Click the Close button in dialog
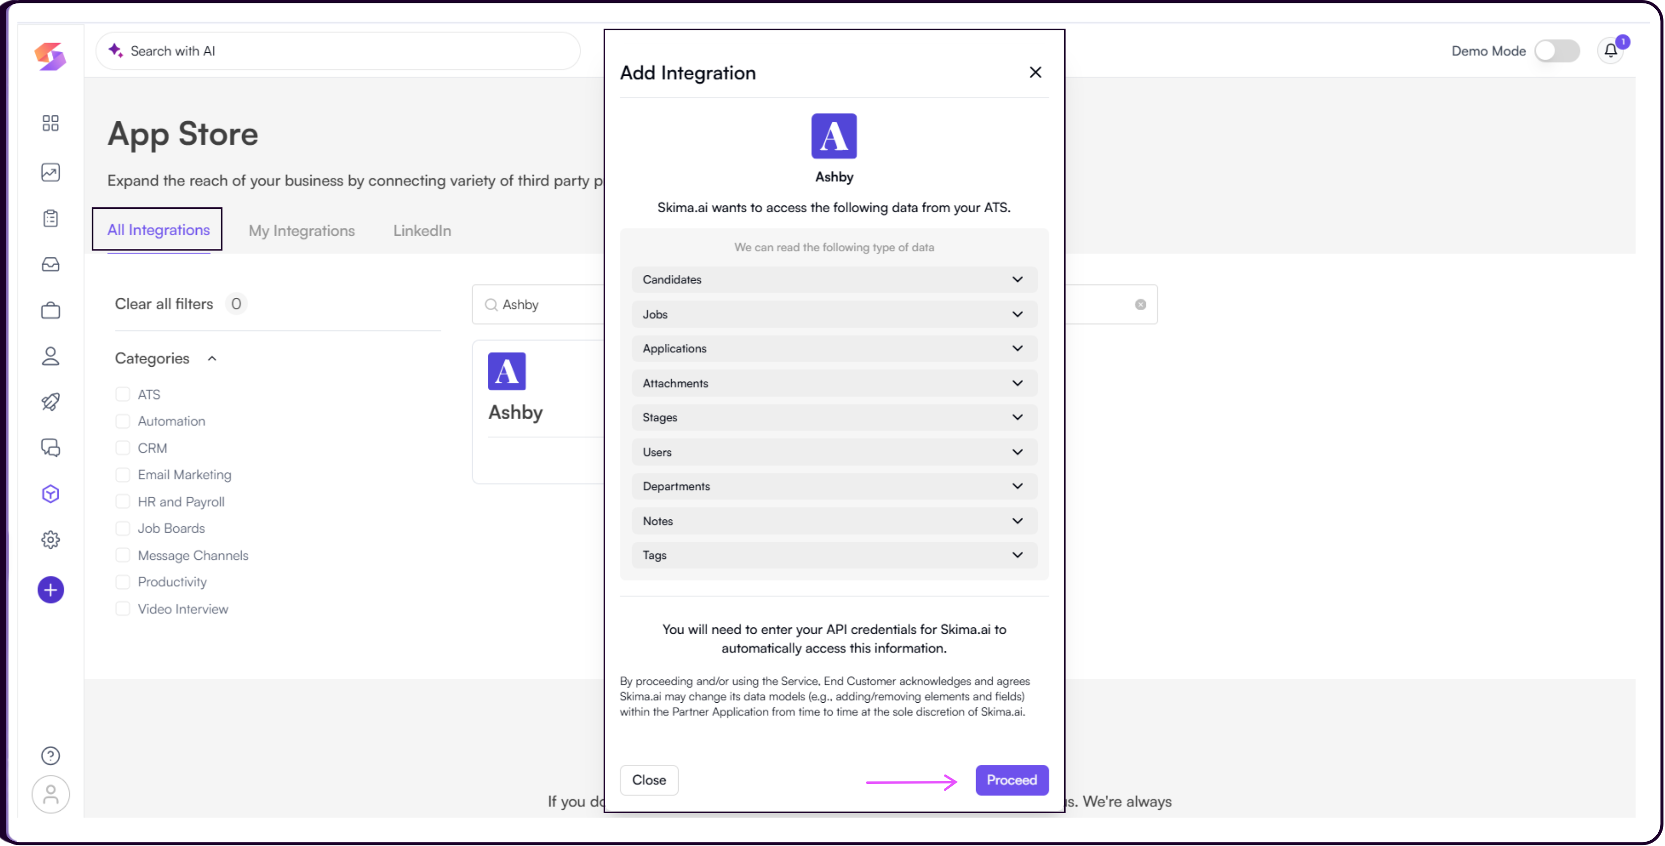The image size is (1665, 846). [648, 780]
